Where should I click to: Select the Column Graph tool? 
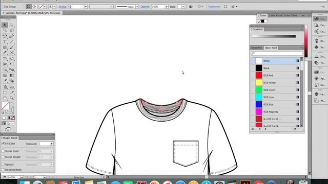11,87
